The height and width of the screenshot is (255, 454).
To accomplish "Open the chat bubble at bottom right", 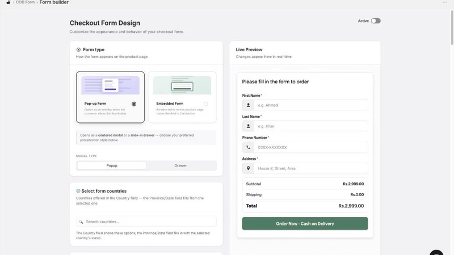I will click(436, 252).
